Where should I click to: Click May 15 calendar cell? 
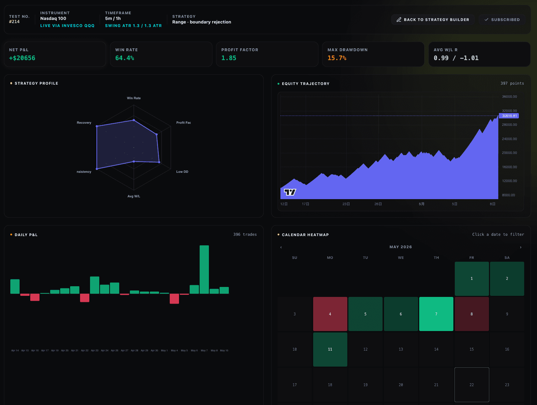(x=472, y=350)
